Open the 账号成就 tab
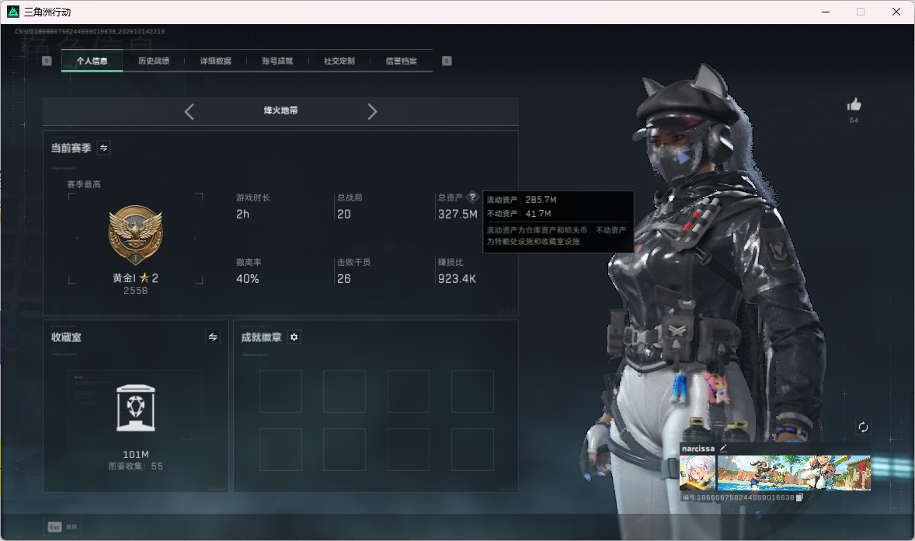The image size is (915, 541). 277,61
